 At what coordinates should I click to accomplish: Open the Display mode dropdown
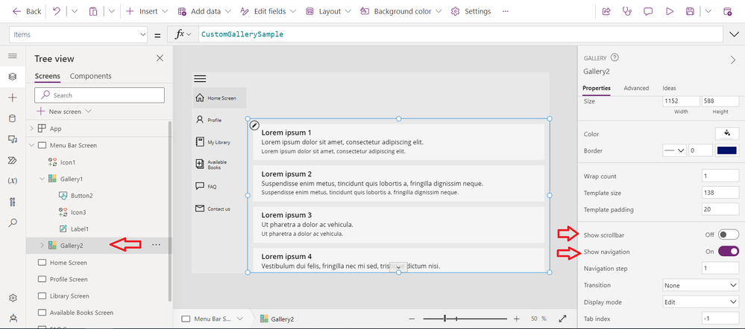tap(700, 302)
